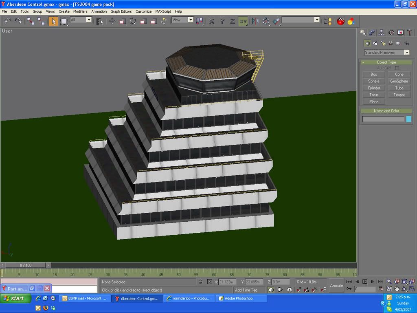Click the Pan viewport hand icon

point(397,289)
